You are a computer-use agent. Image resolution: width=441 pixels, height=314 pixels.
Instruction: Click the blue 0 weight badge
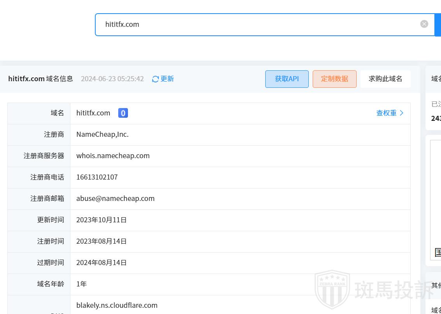pos(123,113)
